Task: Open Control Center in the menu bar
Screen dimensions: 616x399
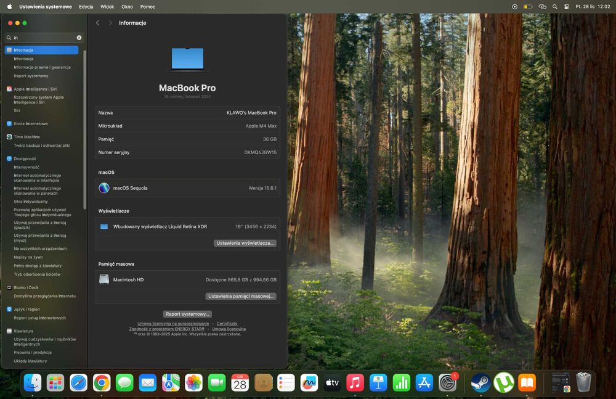Action: 567,7
